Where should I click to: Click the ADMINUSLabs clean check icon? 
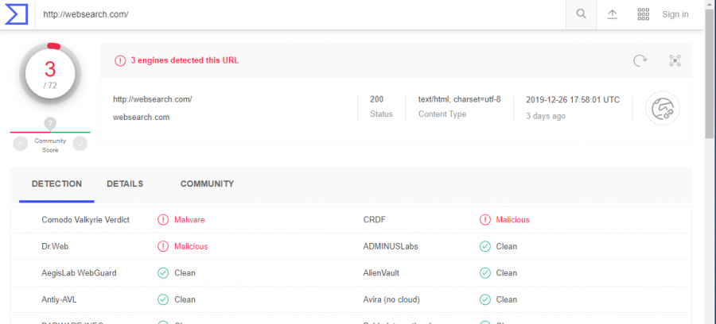(x=485, y=246)
